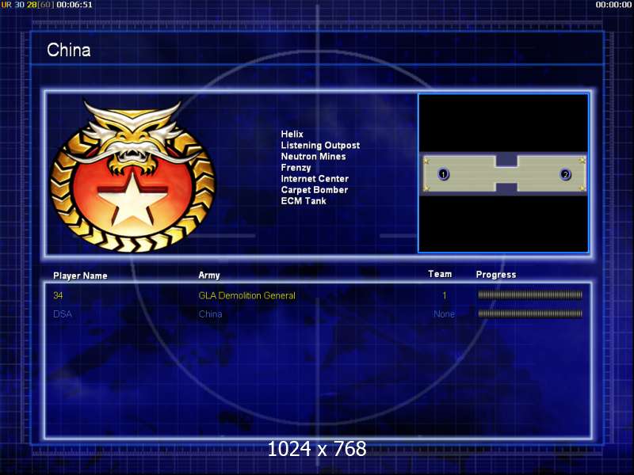Click the 00:00:00 timer at top right

coord(613,5)
